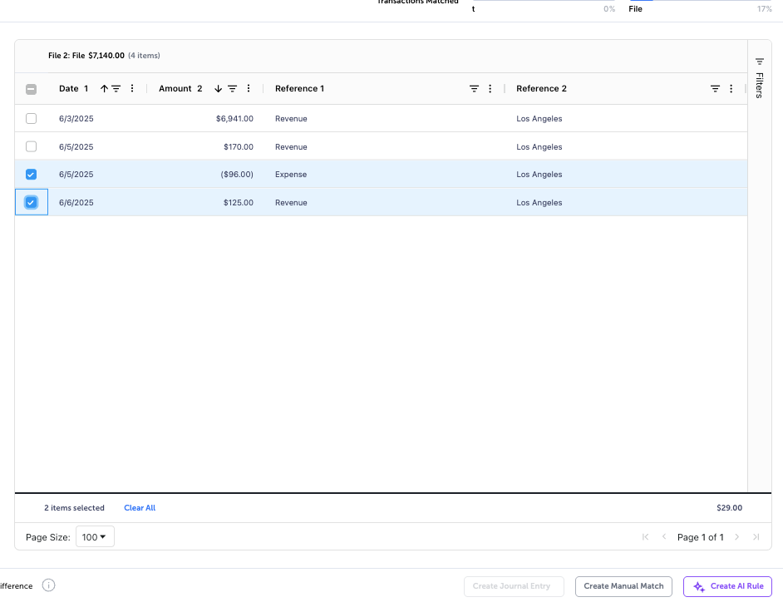Click the Create Manual Match button
This screenshot has height=612, width=783.
pos(623,586)
